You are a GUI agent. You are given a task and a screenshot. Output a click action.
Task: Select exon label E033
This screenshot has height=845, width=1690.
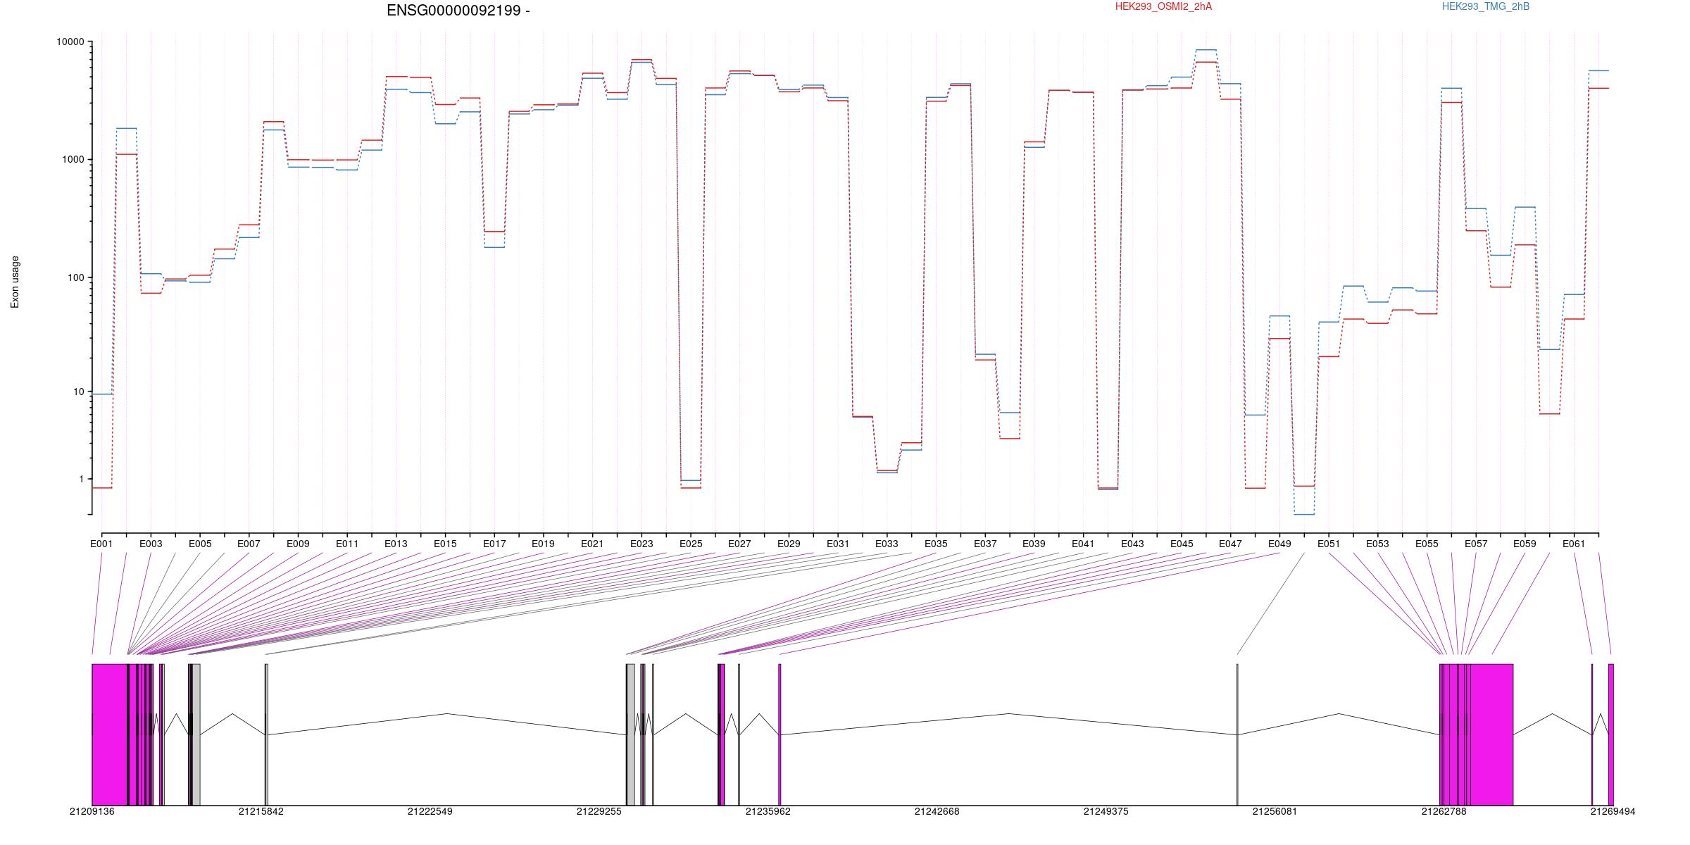click(887, 544)
